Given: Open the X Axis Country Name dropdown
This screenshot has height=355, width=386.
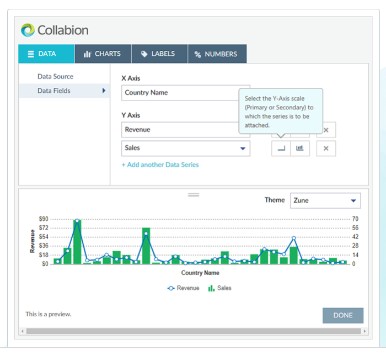Looking at the screenshot, I should tap(186, 93).
